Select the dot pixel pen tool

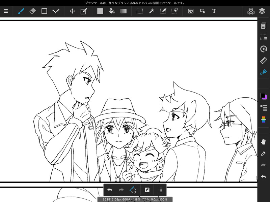coord(56,11)
